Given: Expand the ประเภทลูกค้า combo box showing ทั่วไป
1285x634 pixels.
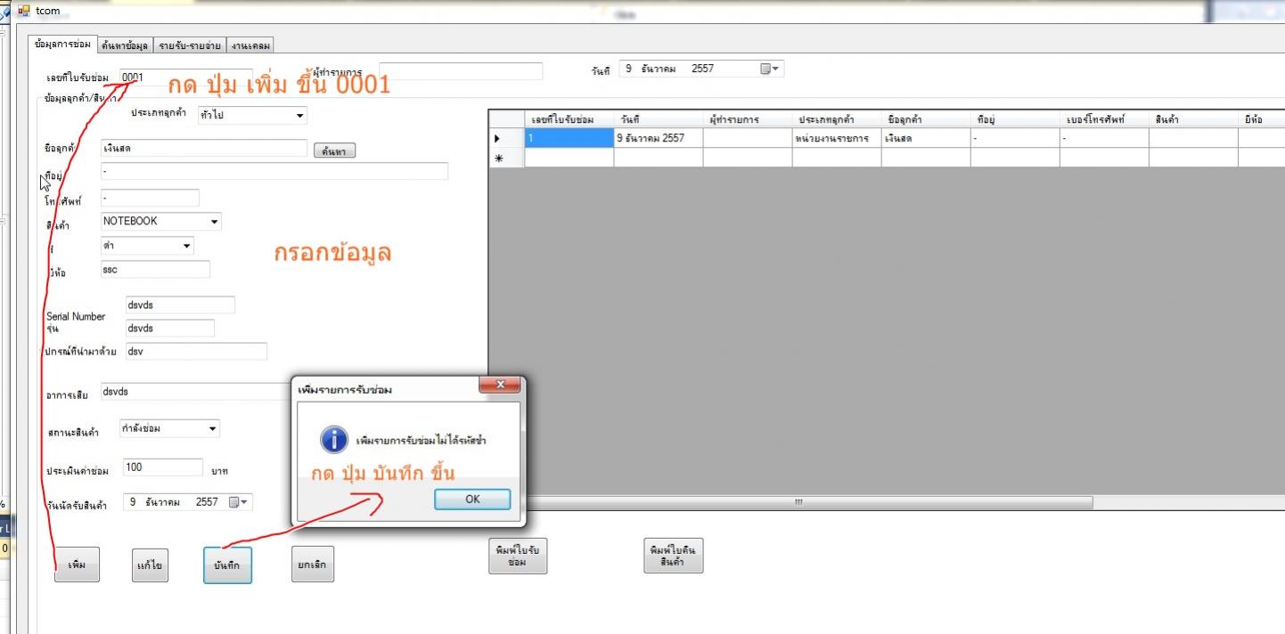Looking at the screenshot, I should pyautogui.click(x=299, y=116).
